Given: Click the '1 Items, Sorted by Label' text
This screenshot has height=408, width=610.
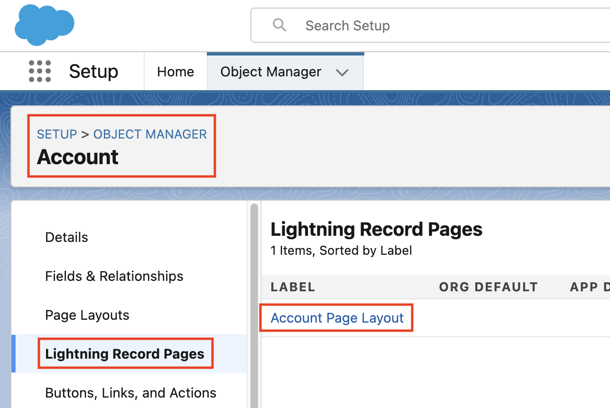Looking at the screenshot, I should [x=342, y=250].
